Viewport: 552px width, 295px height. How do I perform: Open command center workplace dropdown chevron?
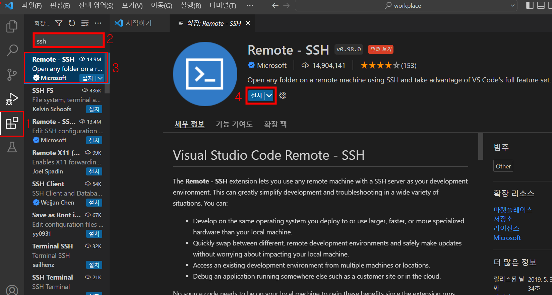click(x=512, y=6)
